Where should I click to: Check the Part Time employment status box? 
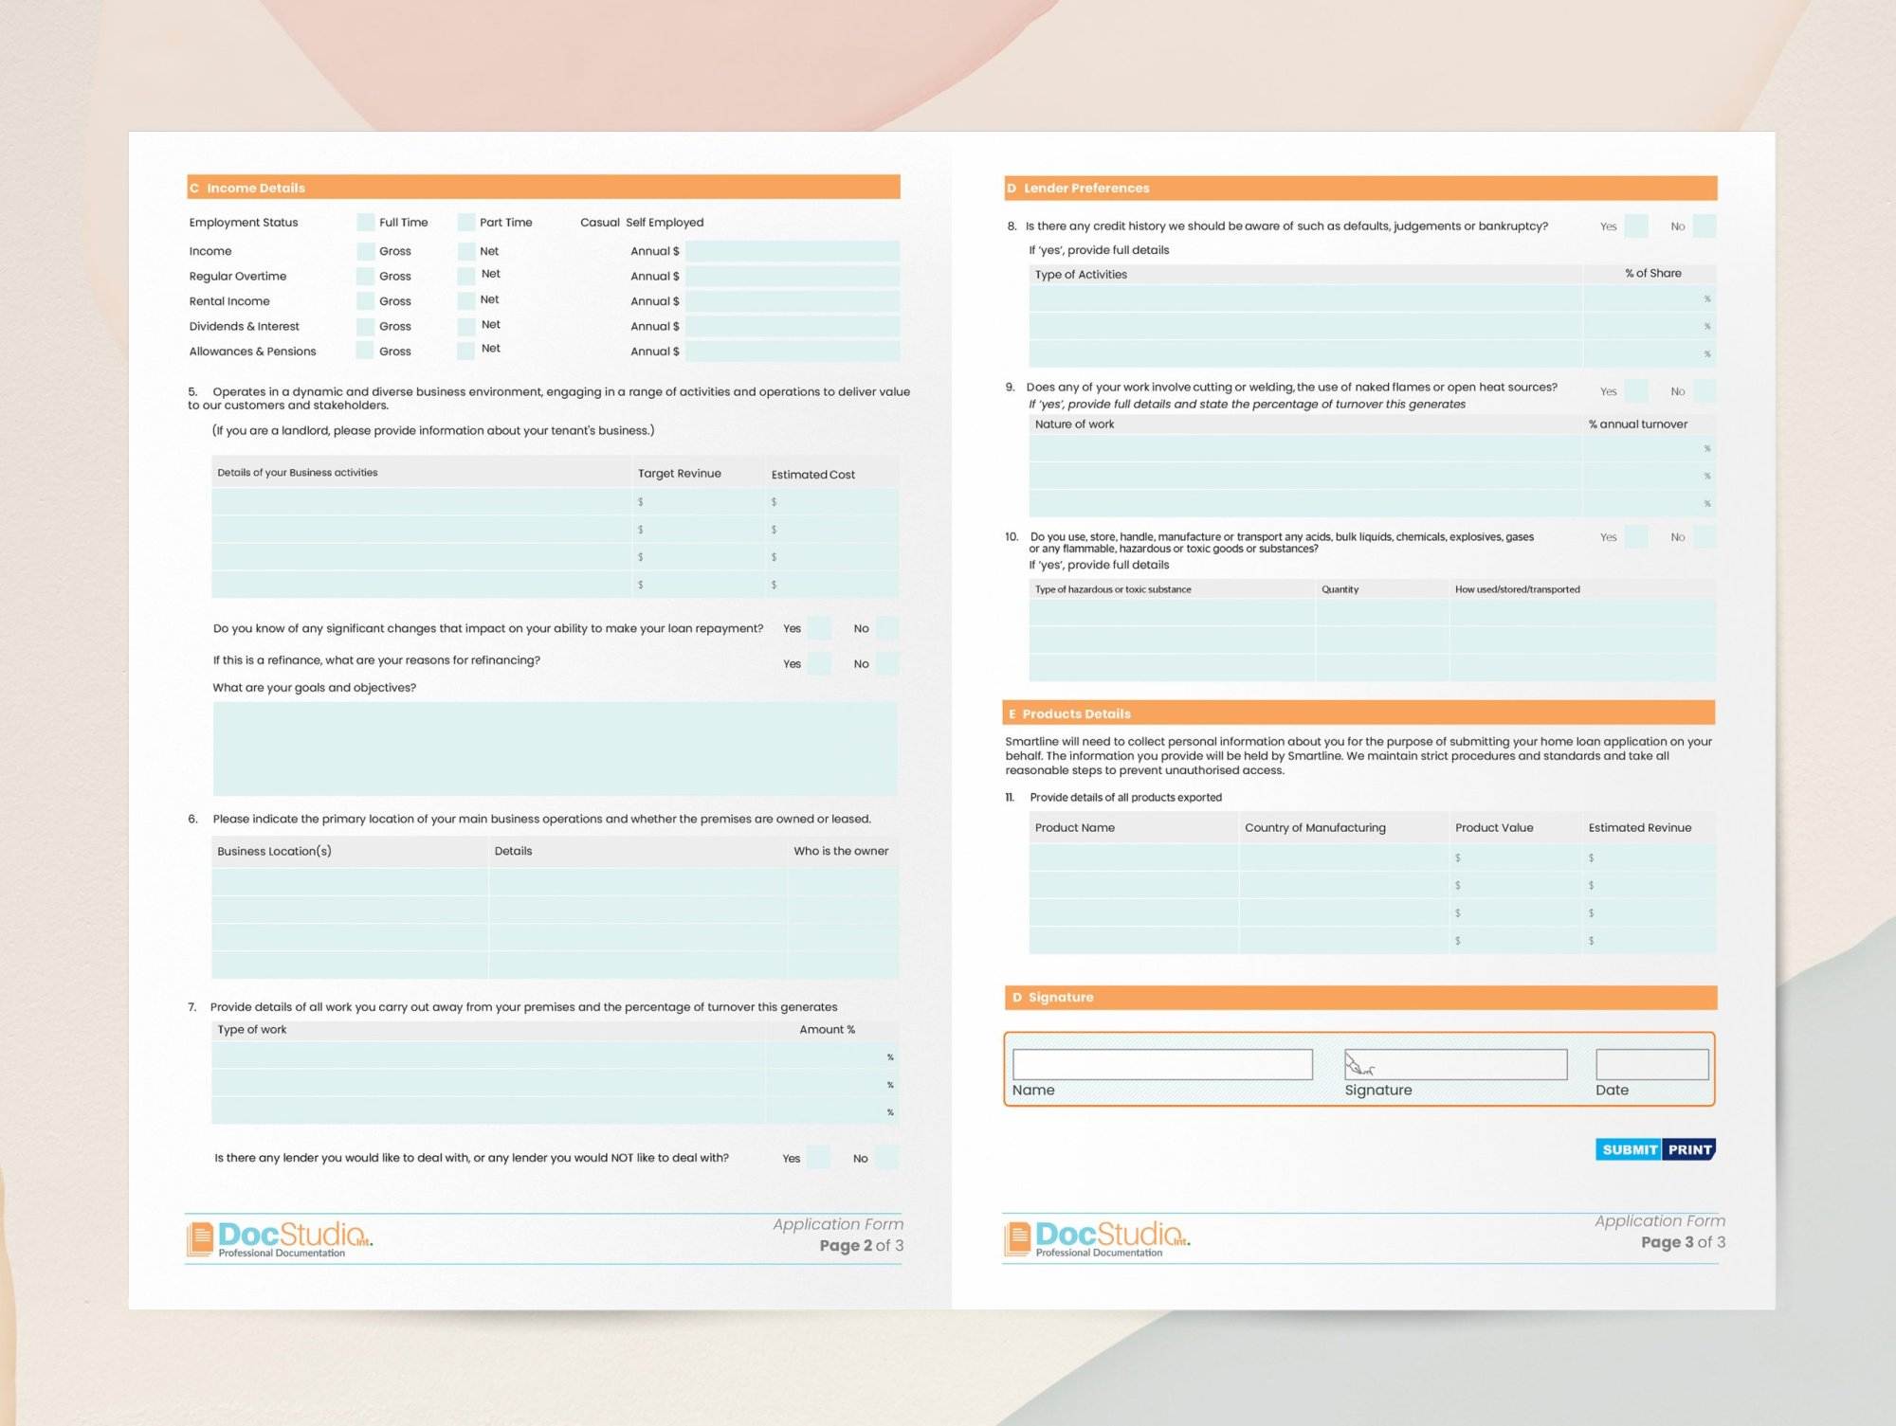465,223
